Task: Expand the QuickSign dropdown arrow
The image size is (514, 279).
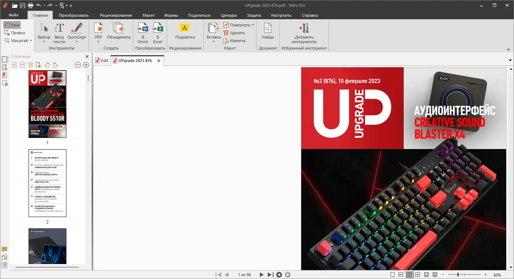Action: click(x=77, y=42)
